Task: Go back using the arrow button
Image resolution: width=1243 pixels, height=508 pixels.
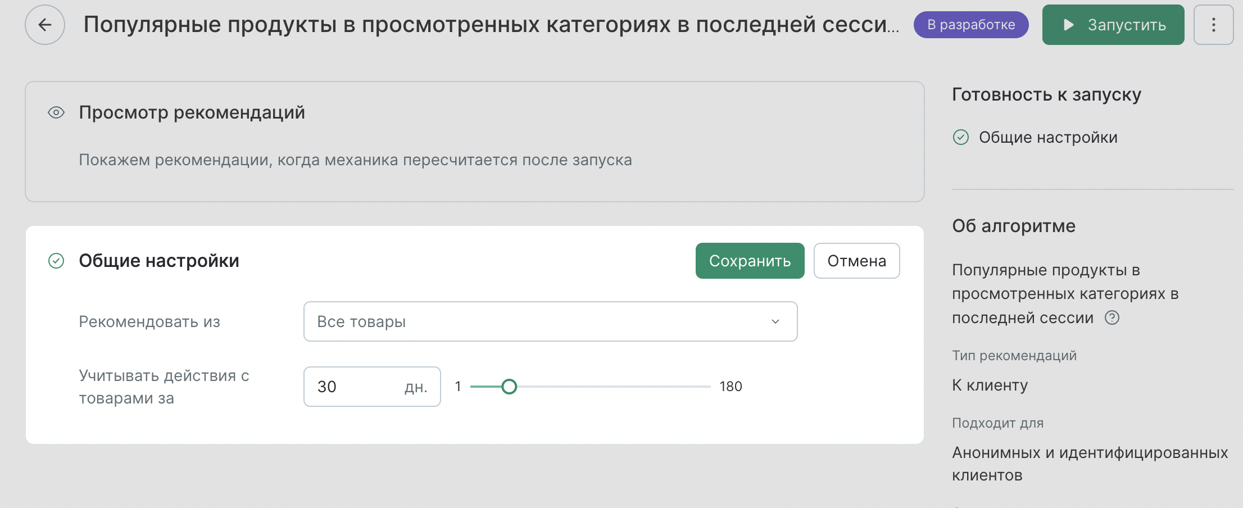Action: 45,25
